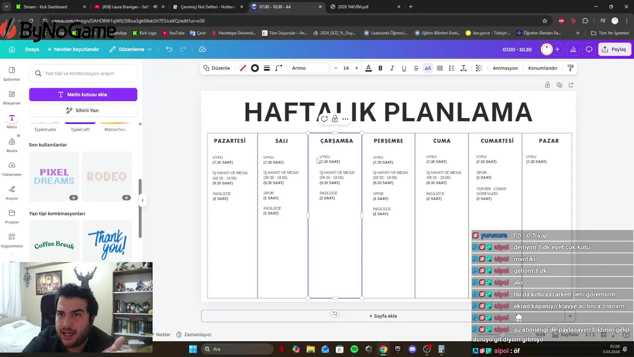This screenshot has height=357, width=634.
Task: Open the Konumlandır option
Action: [x=542, y=68]
